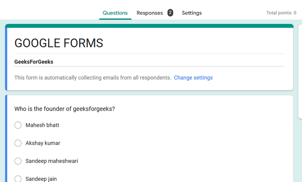Open the Responses tab
Image resolution: width=302 pixels, height=182 pixels.
[149, 13]
